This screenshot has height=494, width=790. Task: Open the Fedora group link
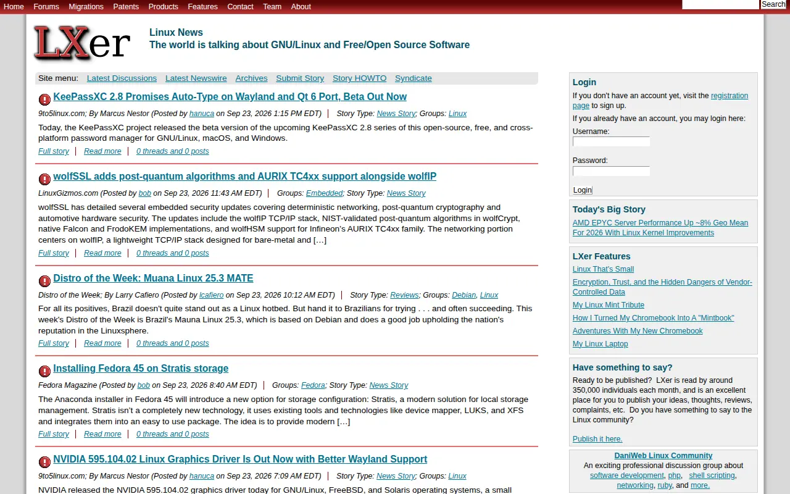[313, 385]
